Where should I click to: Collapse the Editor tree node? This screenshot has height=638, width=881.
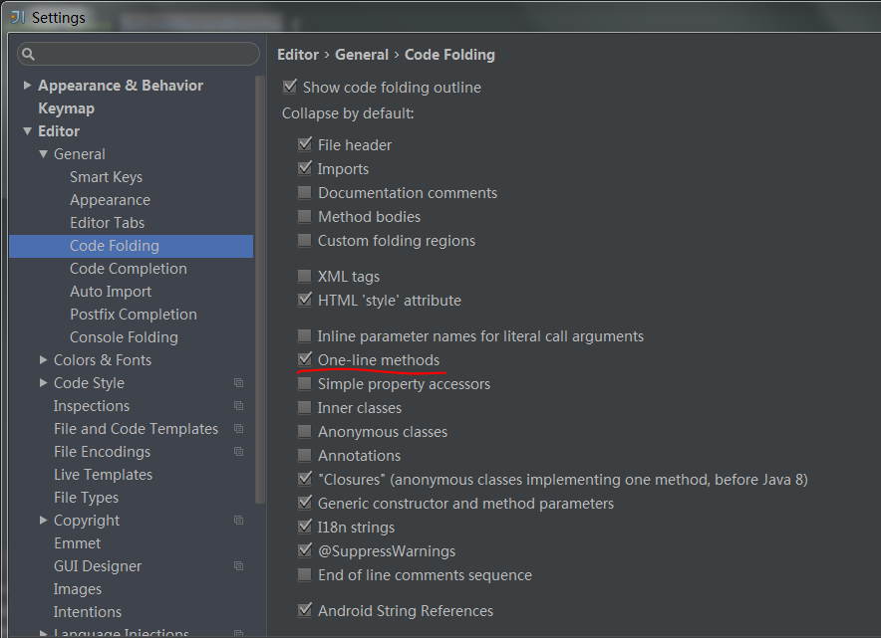[x=27, y=131]
